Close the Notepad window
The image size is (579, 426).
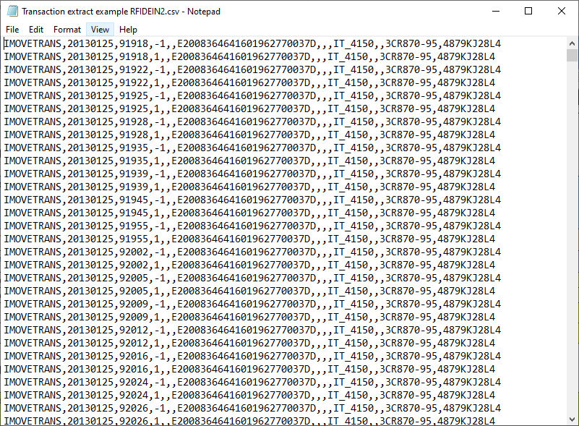pos(561,11)
